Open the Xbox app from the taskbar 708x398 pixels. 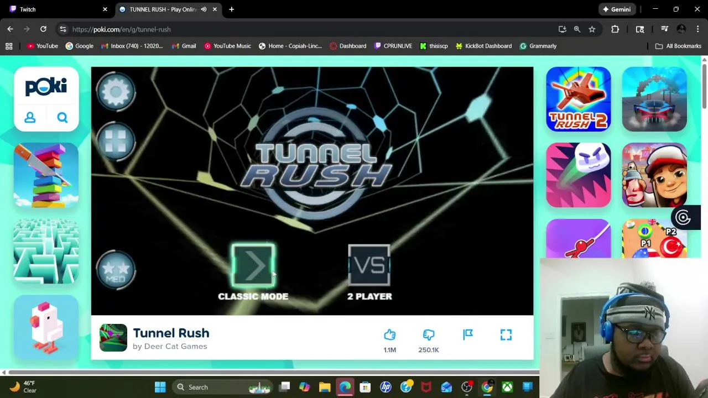click(x=507, y=387)
